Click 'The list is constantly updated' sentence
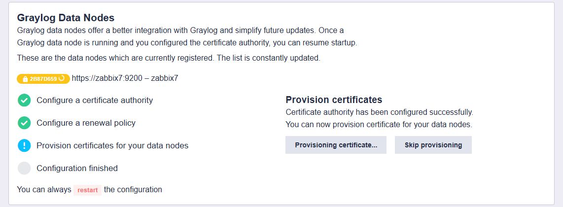The width and height of the screenshot is (563, 207). coord(268,58)
